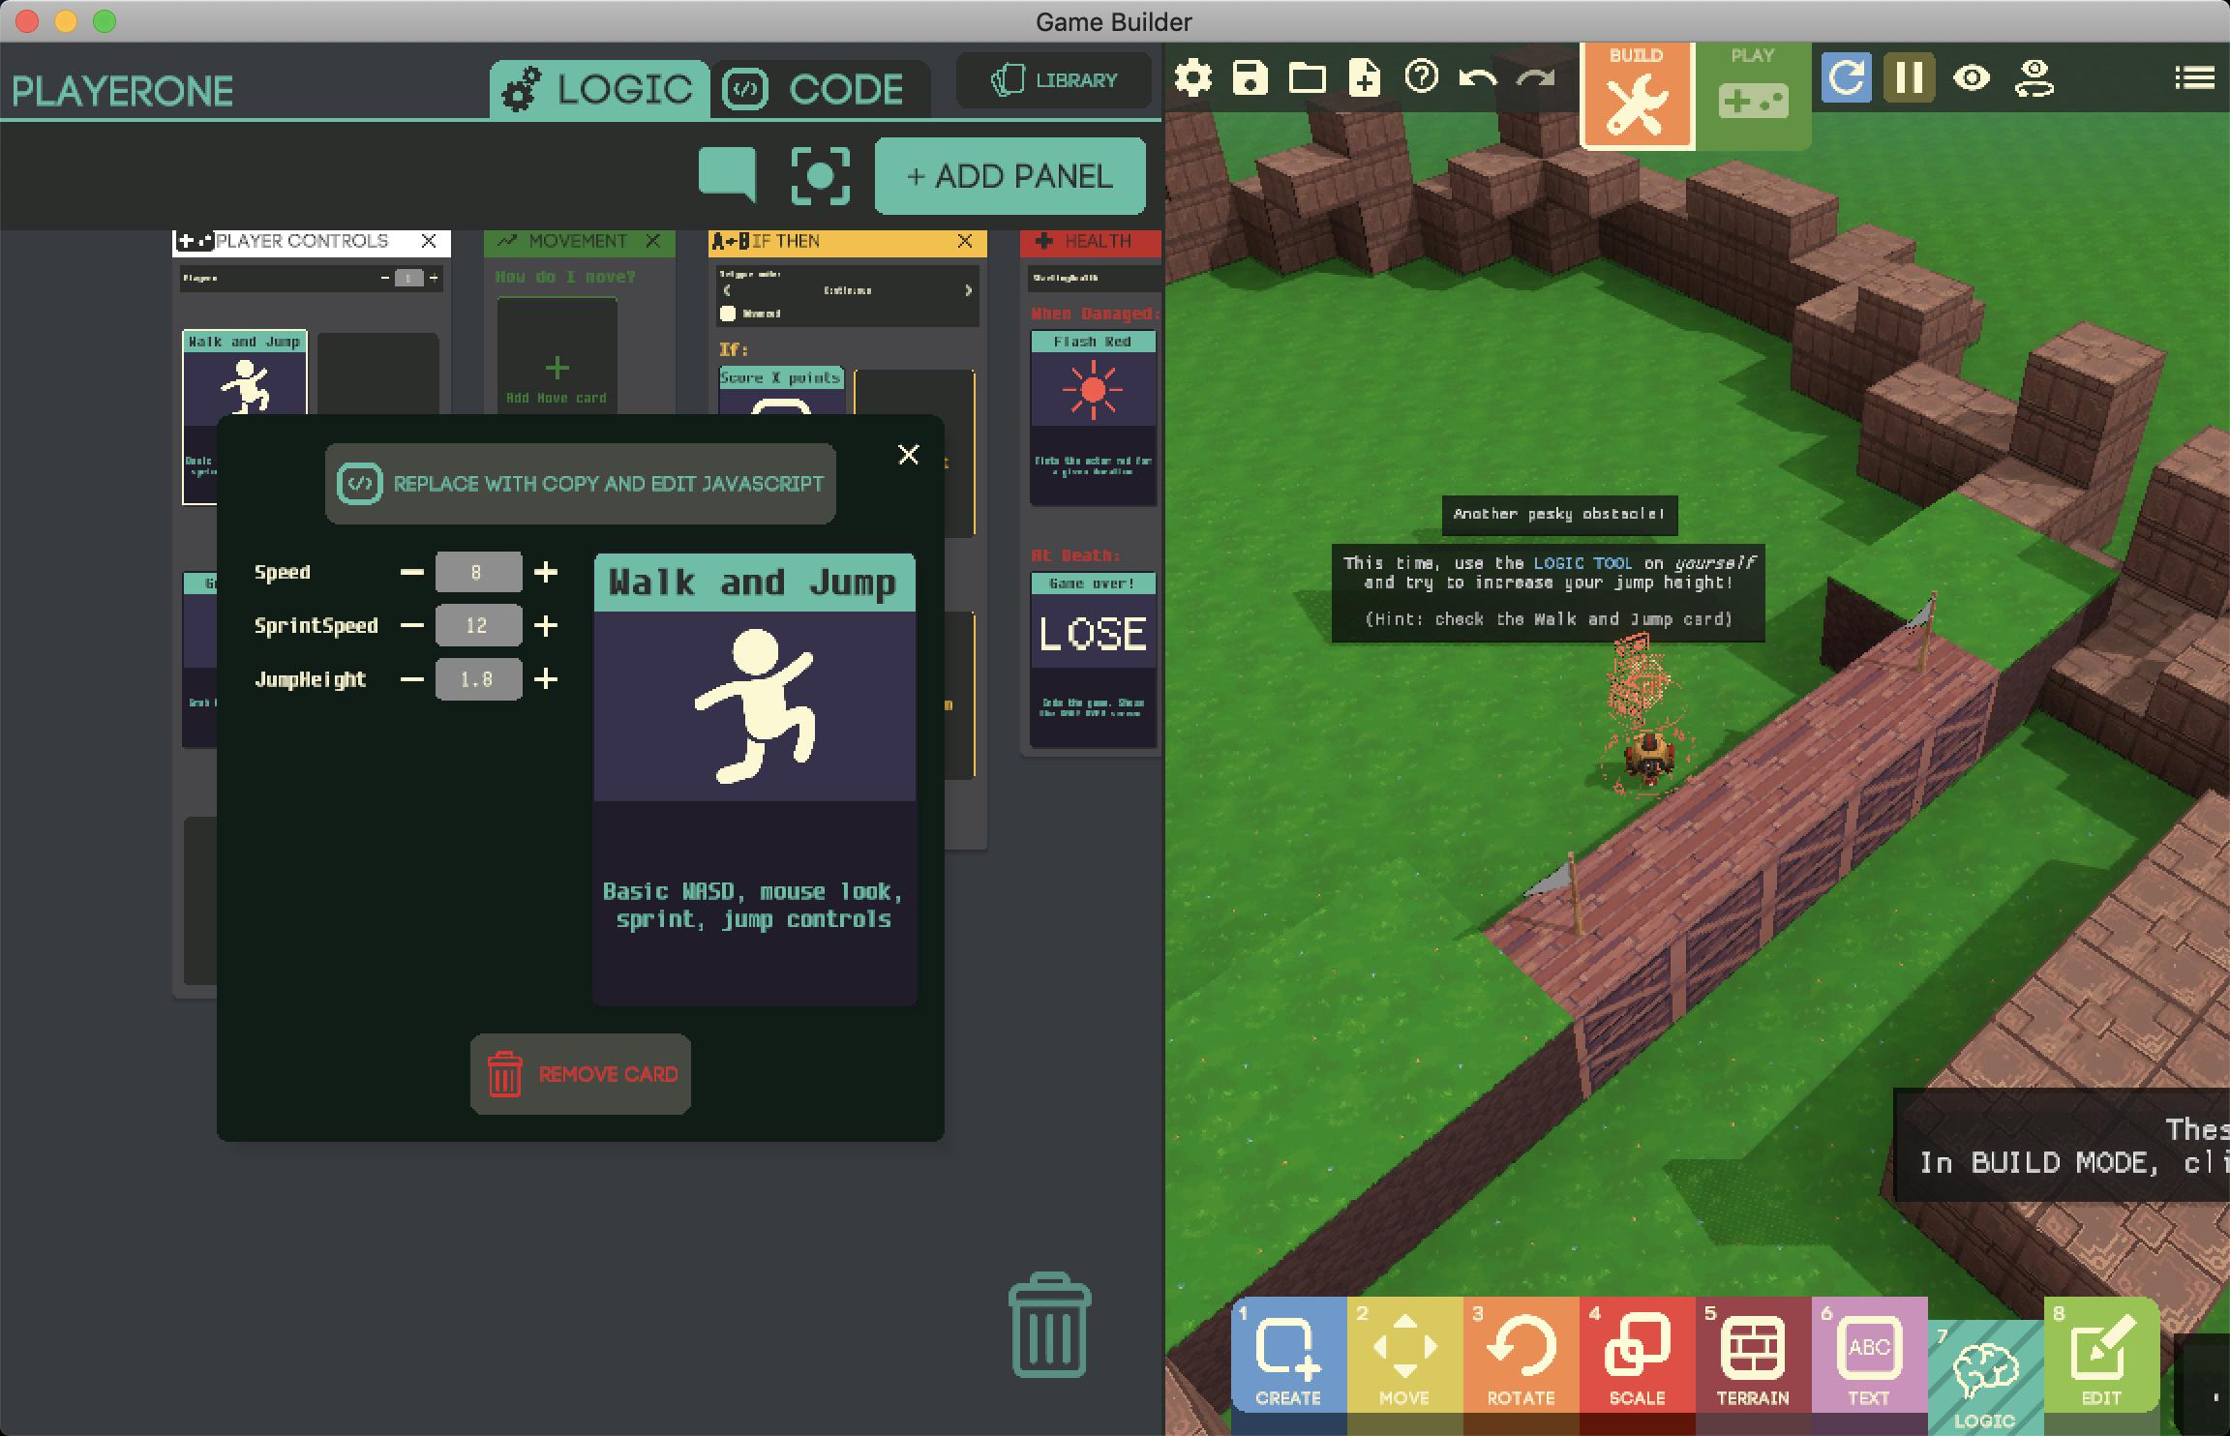Click the ADD PANEL button
Image resolution: width=2230 pixels, height=1436 pixels.
tap(1010, 176)
